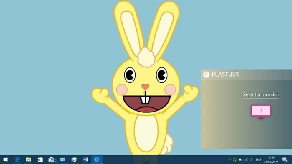This screenshot has height=164, width=292.
Task: Open the Word taskbar icon
Action: 86,159
